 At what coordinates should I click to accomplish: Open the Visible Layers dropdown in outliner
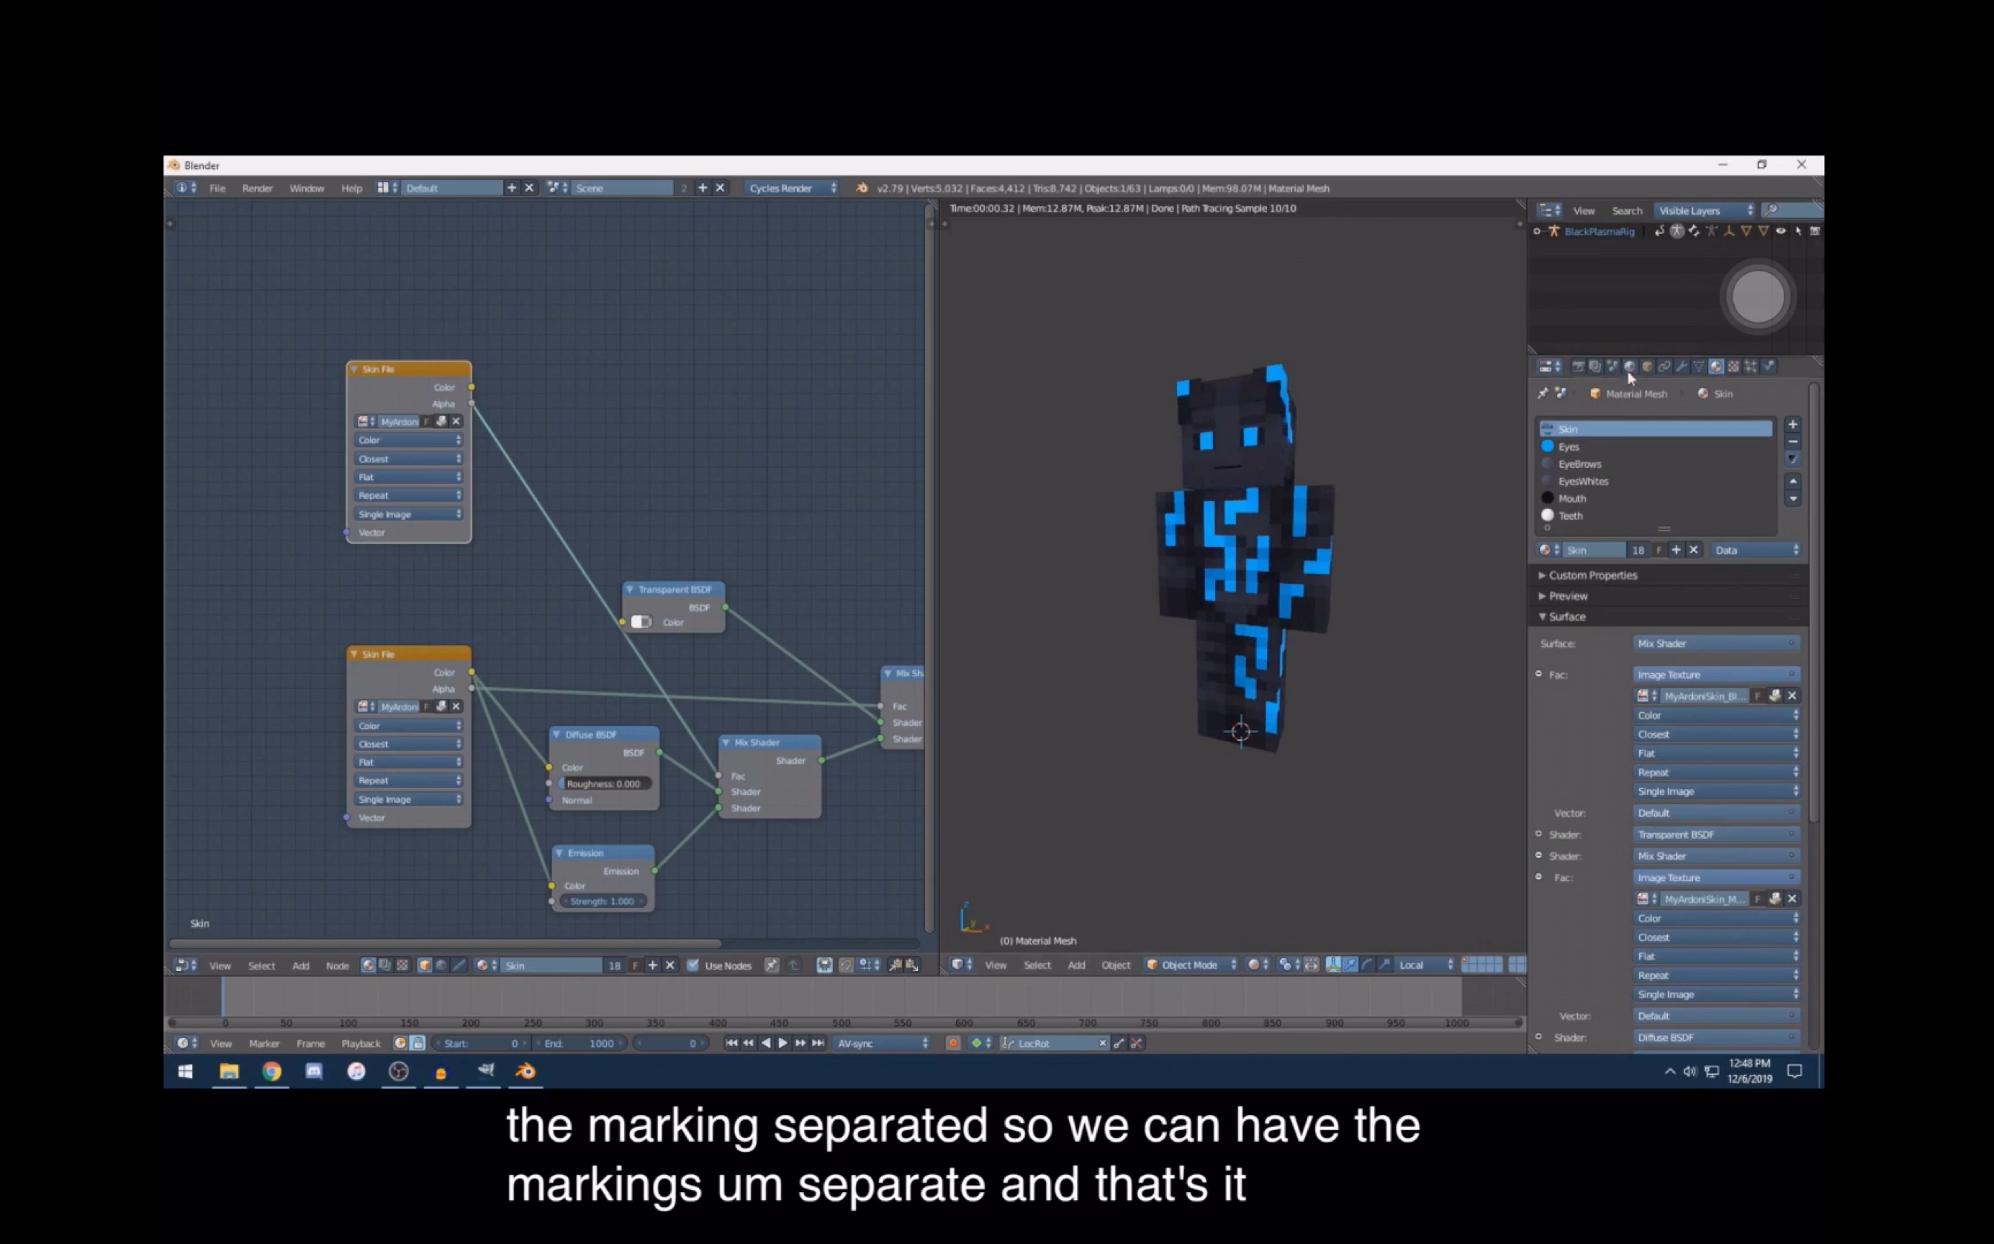tap(1705, 211)
